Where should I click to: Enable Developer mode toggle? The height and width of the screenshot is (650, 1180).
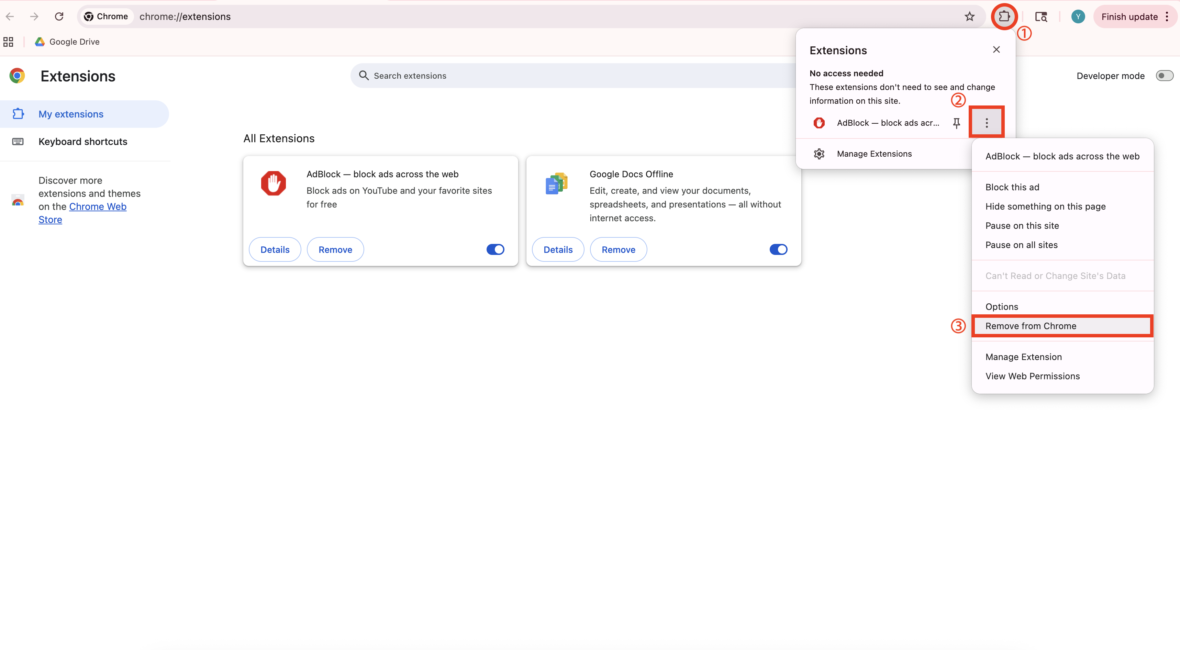pos(1164,76)
